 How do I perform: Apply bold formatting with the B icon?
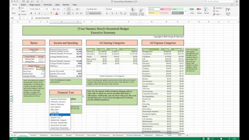[x=31, y=13]
